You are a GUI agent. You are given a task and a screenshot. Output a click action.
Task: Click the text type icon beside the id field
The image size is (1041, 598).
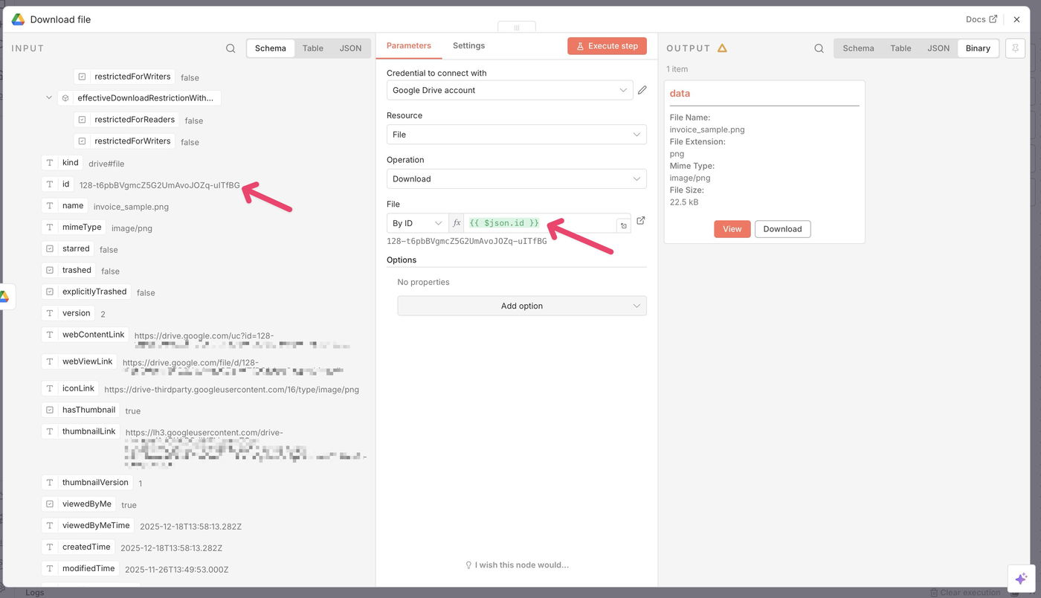(50, 184)
